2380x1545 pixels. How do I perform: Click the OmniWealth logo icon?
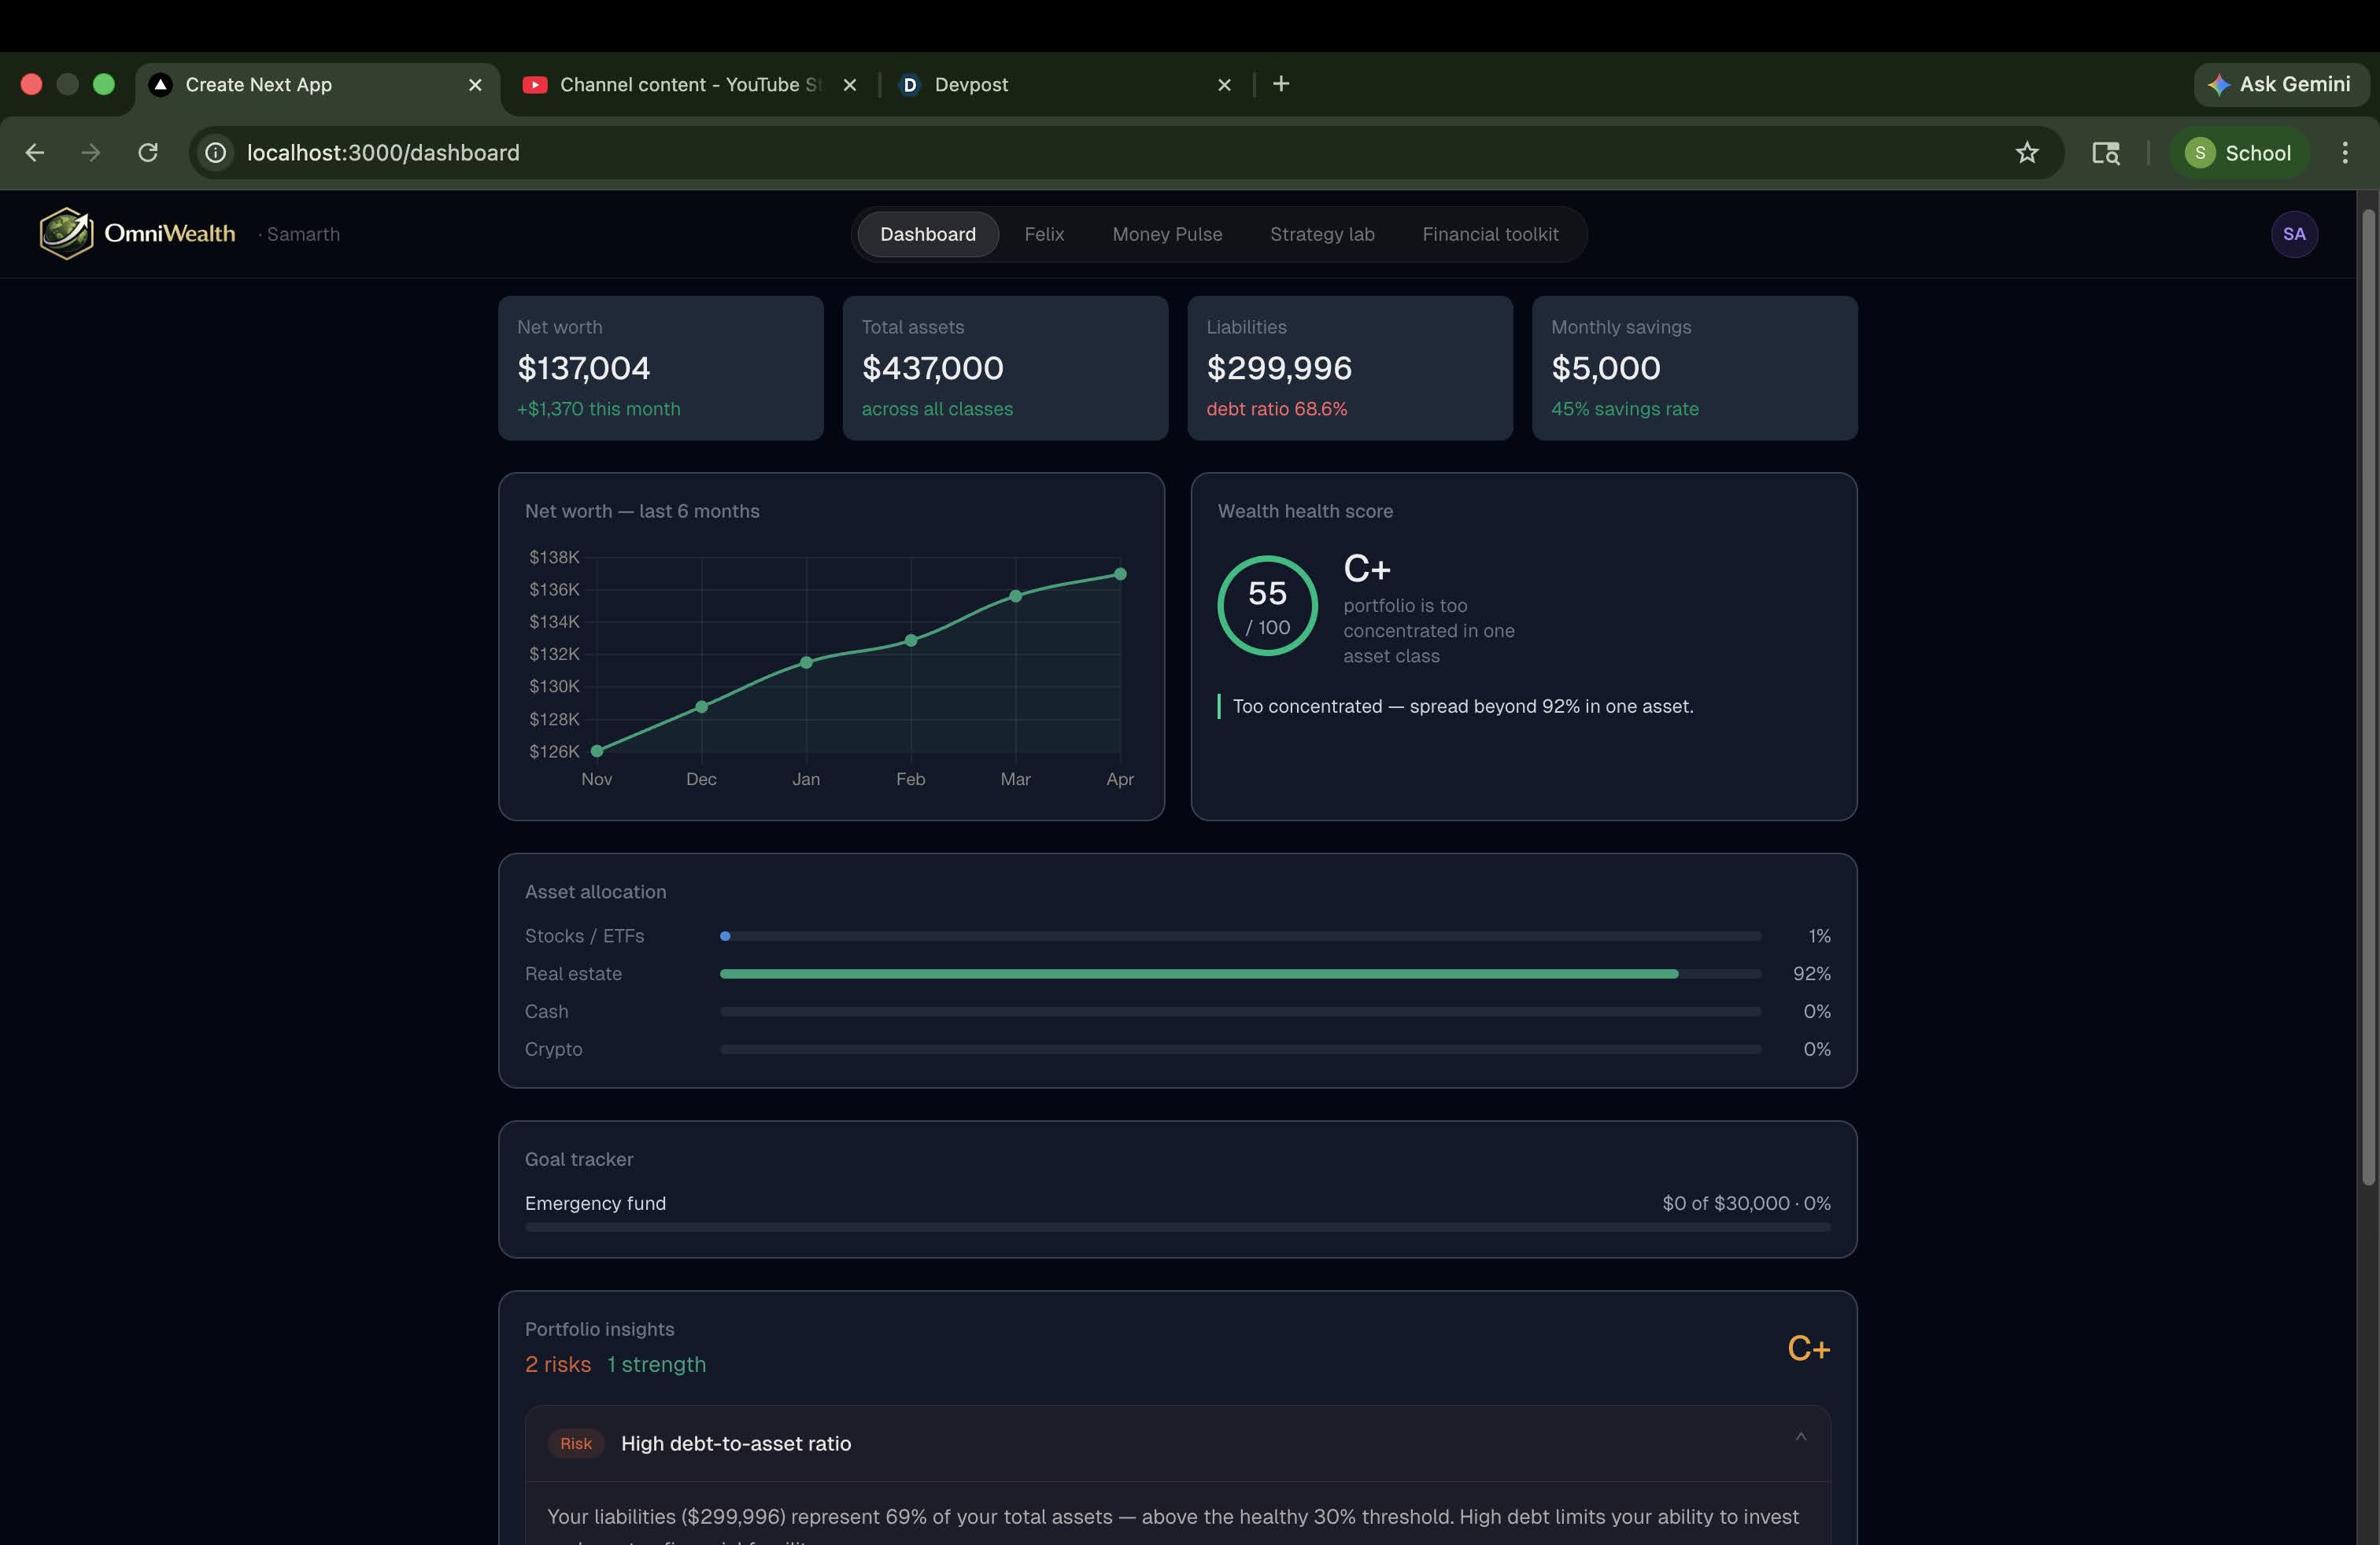coord(66,234)
